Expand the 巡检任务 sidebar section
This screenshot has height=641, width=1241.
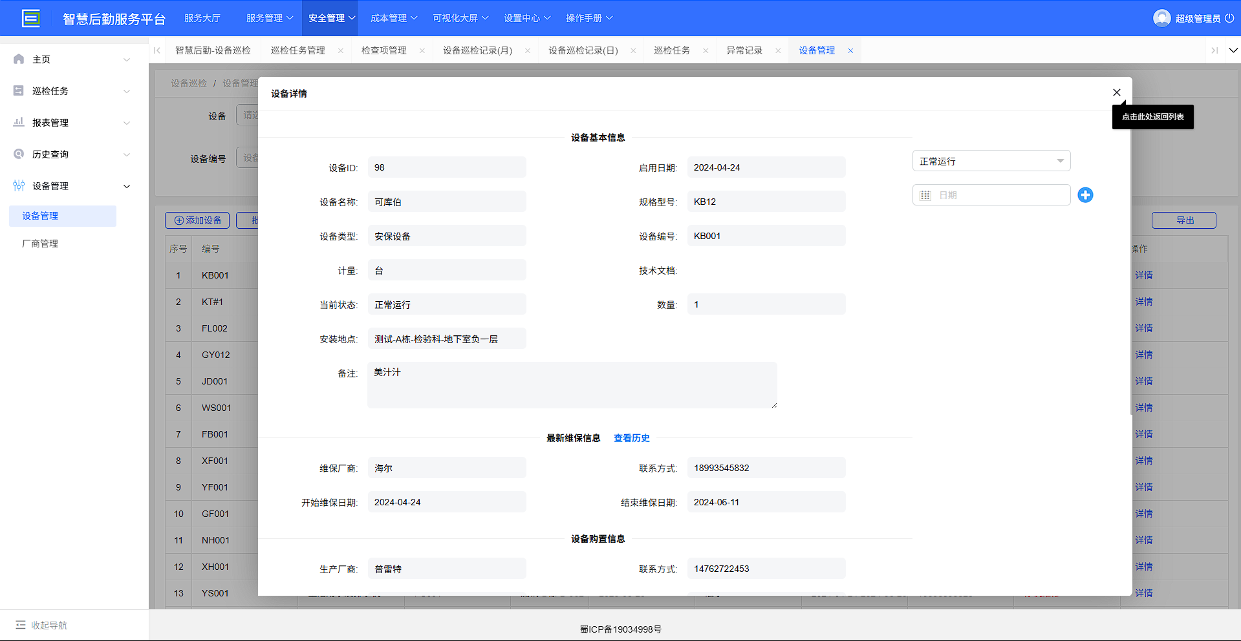tap(127, 91)
